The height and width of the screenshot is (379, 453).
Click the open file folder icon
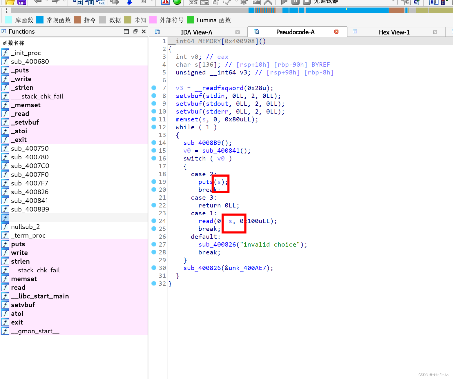tap(10, 2)
